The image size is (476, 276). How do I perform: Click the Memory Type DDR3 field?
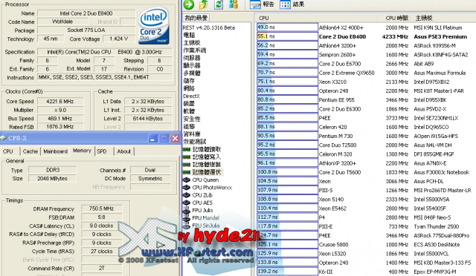(53, 170)
